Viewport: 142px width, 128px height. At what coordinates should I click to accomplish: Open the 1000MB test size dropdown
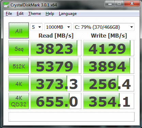[x=58, y=27]
